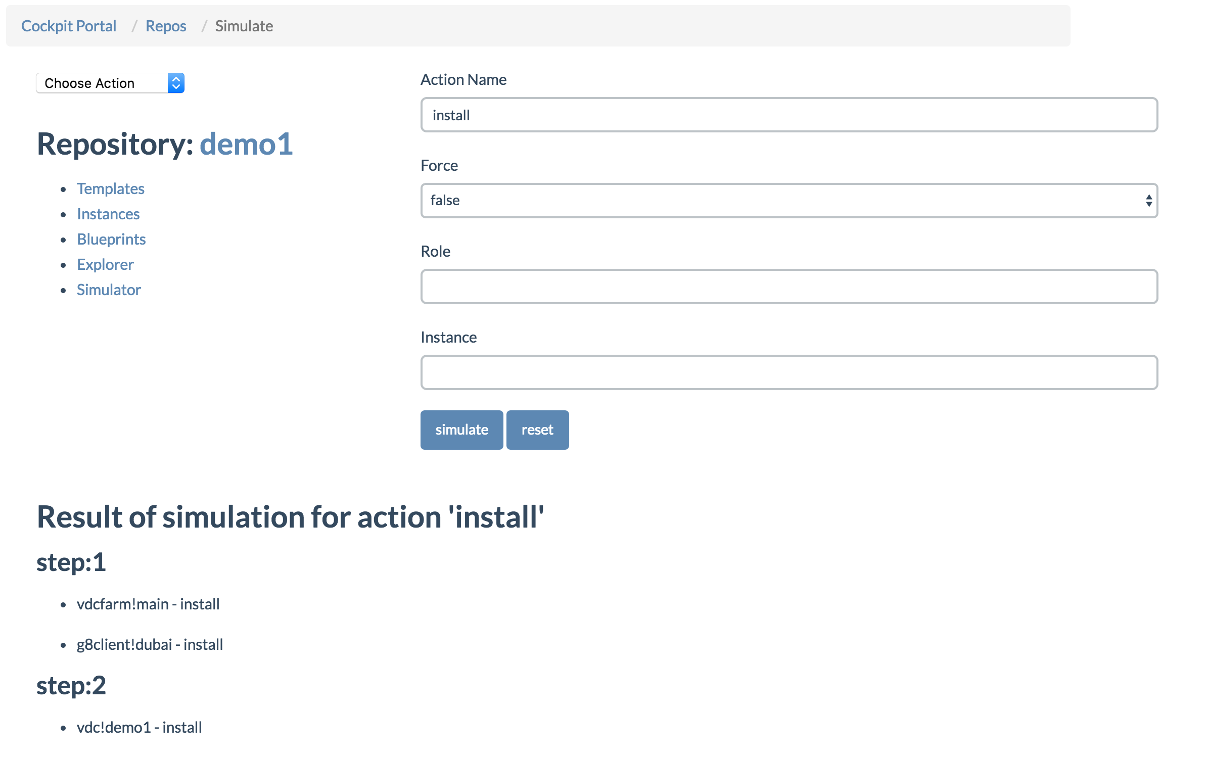Open the Templates link
Screen dimensions: 1208x760
pos(110,188)
